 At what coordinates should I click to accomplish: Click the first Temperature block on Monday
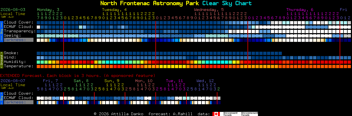(38, 66)
